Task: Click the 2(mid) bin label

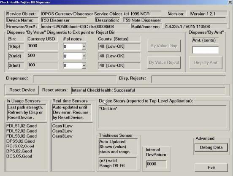Action: [16, 56]
